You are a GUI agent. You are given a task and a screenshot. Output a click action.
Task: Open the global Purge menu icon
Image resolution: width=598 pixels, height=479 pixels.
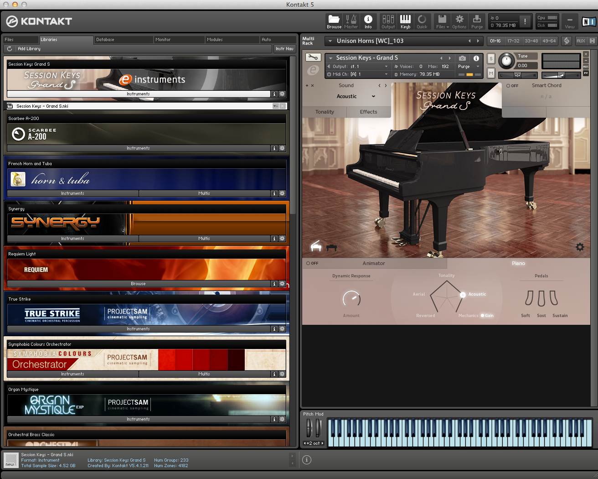coord(477,21)
